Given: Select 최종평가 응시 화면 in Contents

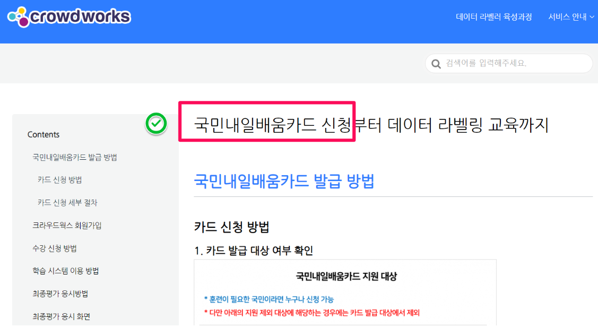Looking at the screenshot, I should pyautogui.click(x=62, y=316).
